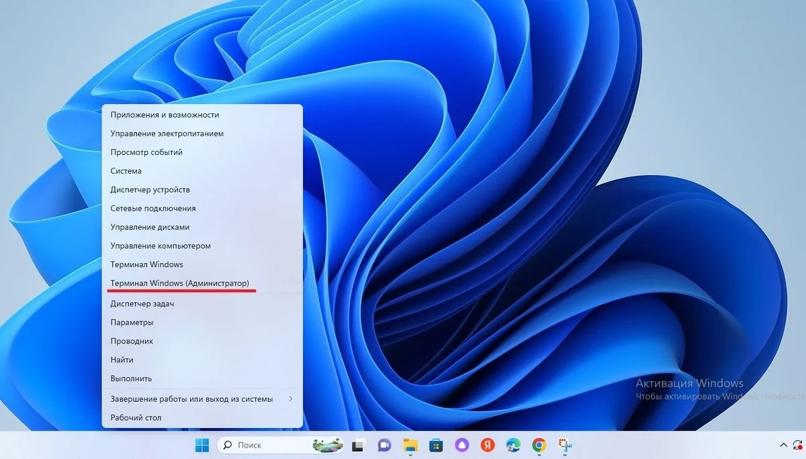The width and height of the screenshot is (806, 459).
Task: Open the Snipping Tool taskbar icon
Action: (565, 445)
